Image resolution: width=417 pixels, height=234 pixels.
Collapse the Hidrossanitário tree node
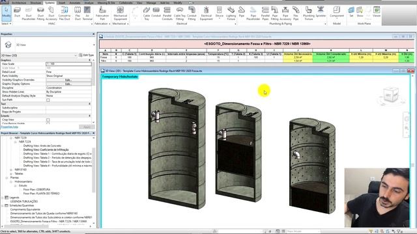click(x=11, y=182)
